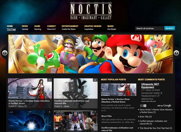Click comment count badge 3 on Conflict thumbnail

(95, 80)
